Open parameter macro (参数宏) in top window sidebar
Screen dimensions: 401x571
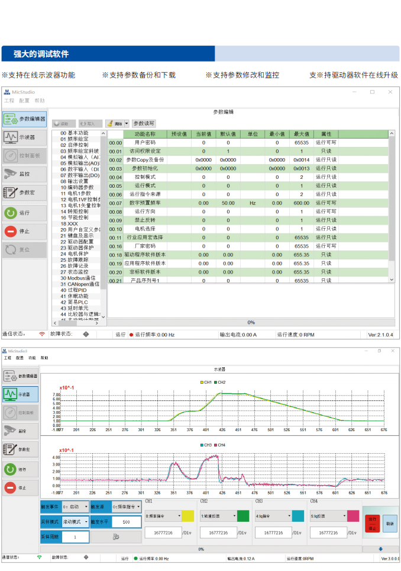click(x=24, y=193)
